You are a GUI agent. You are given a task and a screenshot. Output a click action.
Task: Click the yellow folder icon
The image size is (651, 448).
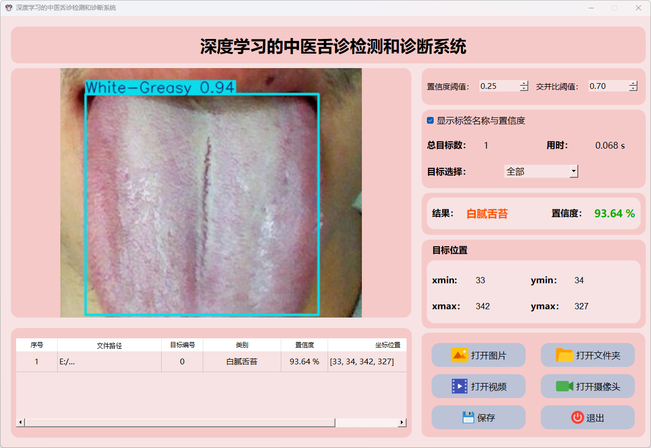(x=565, y=355)
